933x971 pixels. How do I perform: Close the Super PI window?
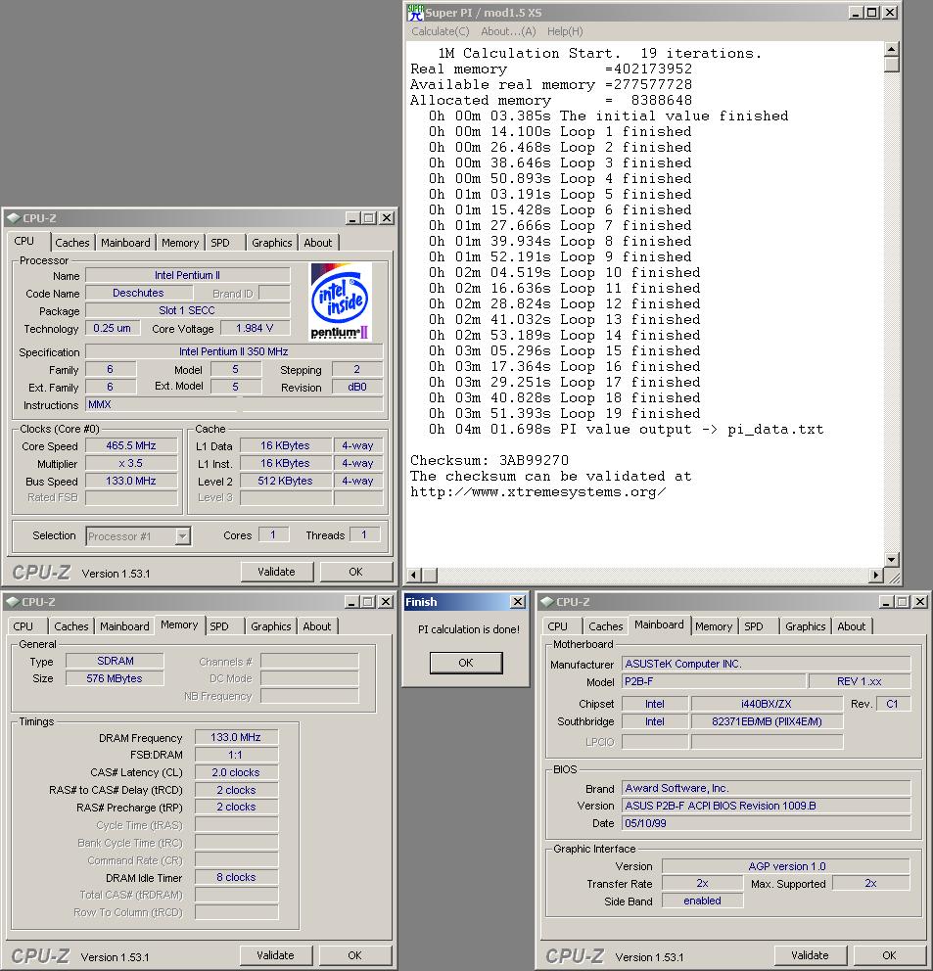tap(890, 13)
